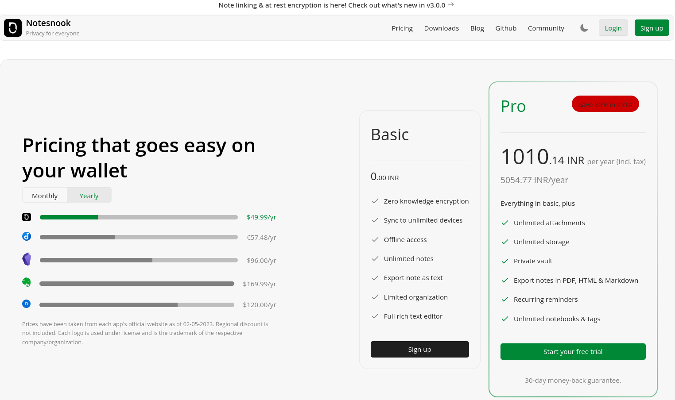Select the blue 'n' app icon at the bottom
Image resolution: width=675 pixels, height=400 pixels.
point(27,304)
